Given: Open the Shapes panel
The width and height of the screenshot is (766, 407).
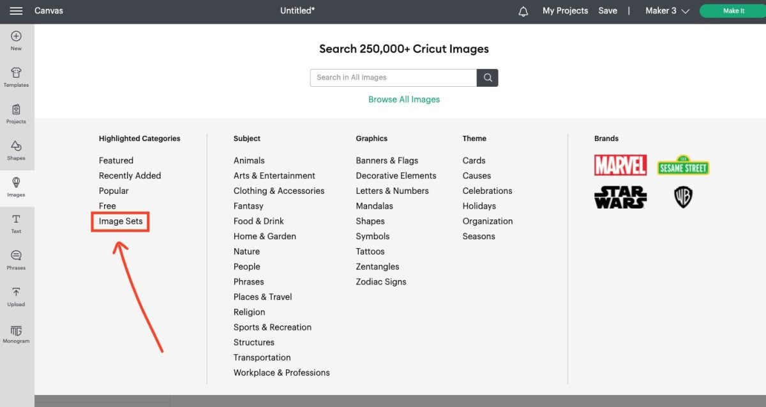Looking at the screenshot, I should pyautogui.click(x=16, y=151).
